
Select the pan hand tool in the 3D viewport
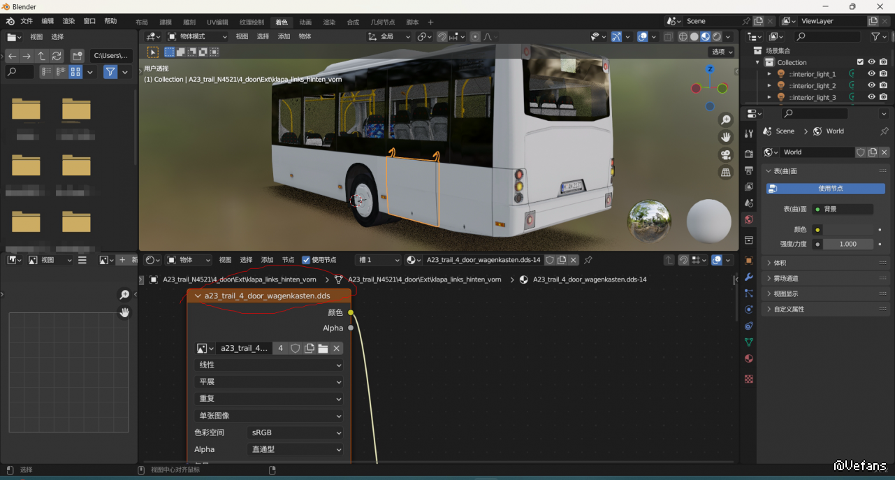point(726,137)
